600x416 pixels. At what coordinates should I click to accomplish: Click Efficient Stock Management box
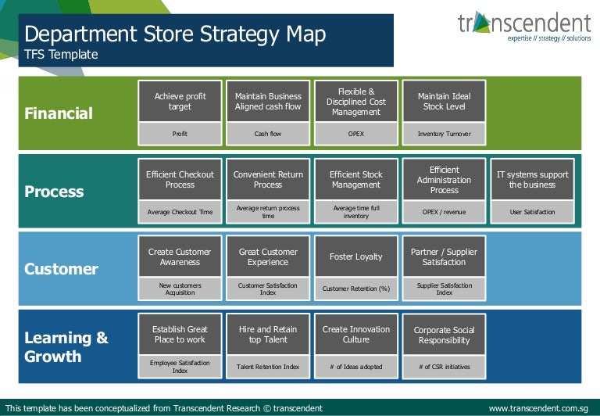(356, 179)
